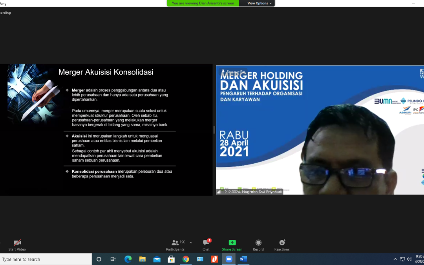
Task: Click the network status tray icon
Action: (x=402, y=259)
